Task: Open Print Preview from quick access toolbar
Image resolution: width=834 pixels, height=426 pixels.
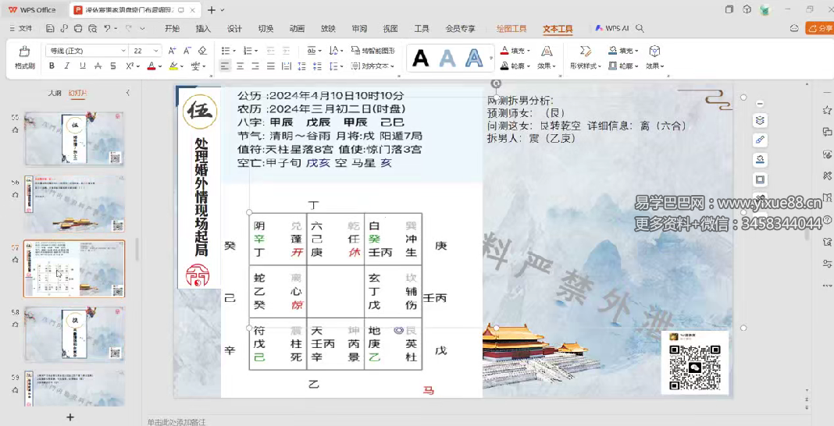Action: [93, 29]
